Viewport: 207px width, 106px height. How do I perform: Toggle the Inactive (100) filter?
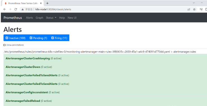point(16,38)
